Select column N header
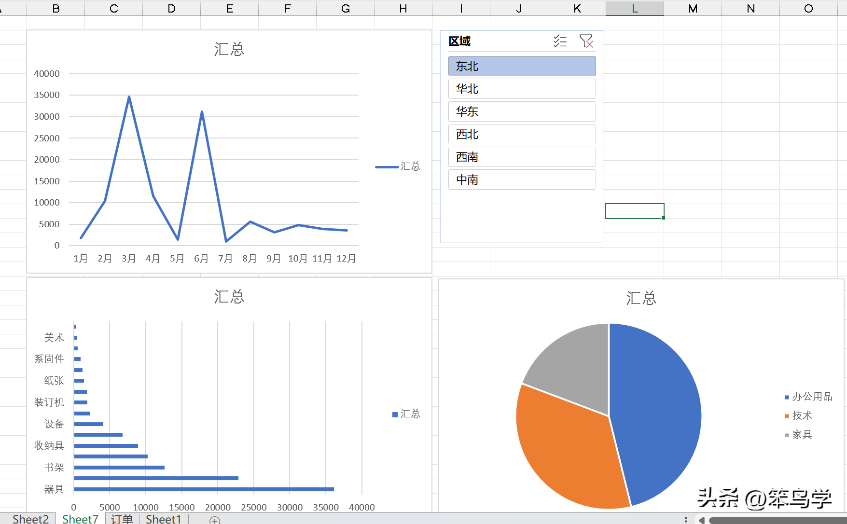847x524 pixels. click(751, 8)
